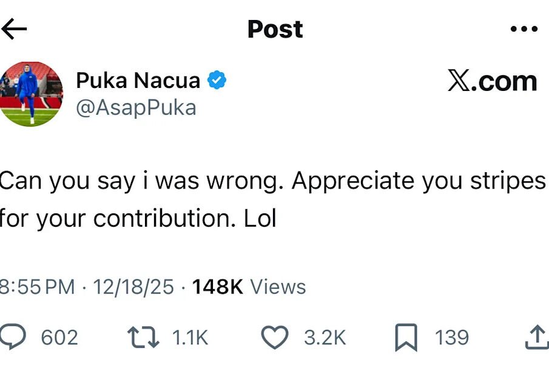Go back using the left arrow

14,28
